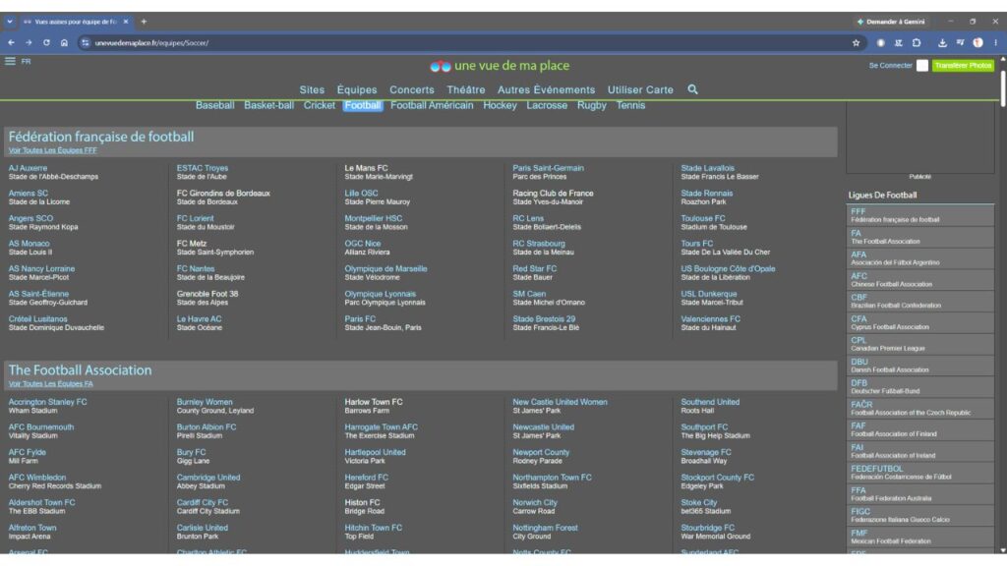
Task: Select FA The Football Association in sidebar
Action: [919, 237]
